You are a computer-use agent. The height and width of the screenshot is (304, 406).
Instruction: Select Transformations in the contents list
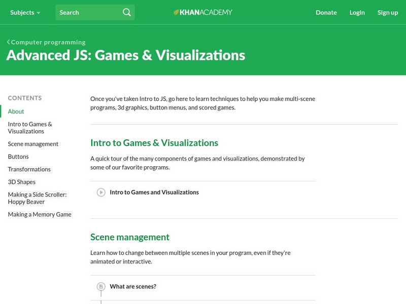click(x=29, y=169)
